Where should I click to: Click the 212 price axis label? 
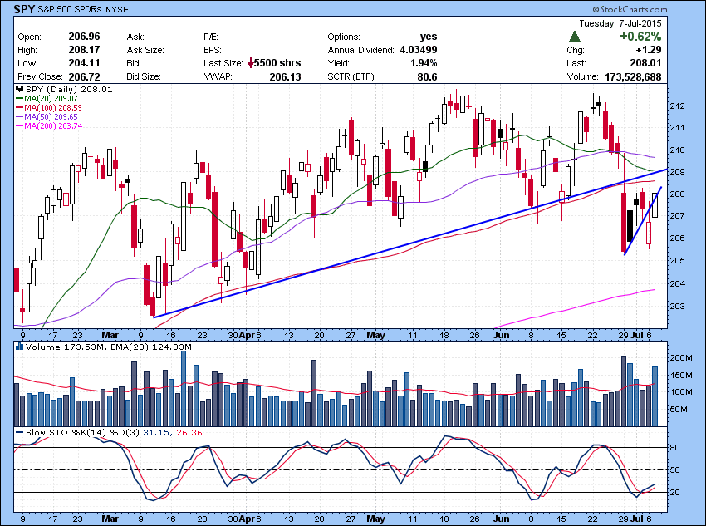pyautogui.click(x=678, y=106)
